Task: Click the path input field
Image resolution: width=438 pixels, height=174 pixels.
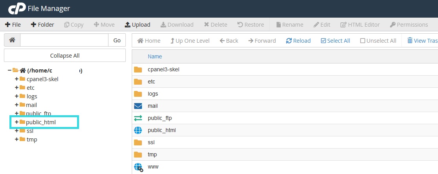Action: click(x=64, y=40)
